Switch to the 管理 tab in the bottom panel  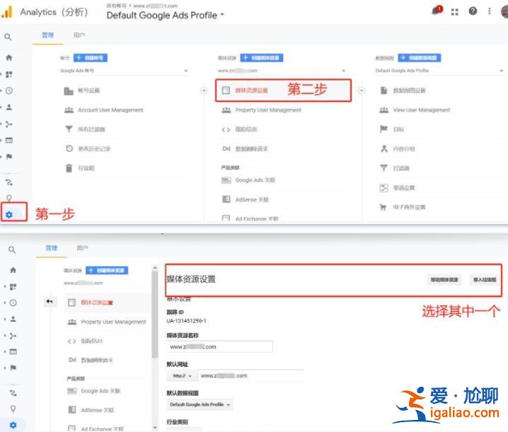52,248
